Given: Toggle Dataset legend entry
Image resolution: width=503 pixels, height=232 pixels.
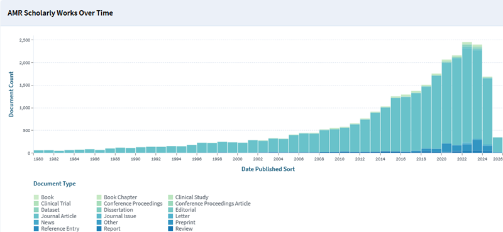Looking at the screenshot, I should coord(47,210).
